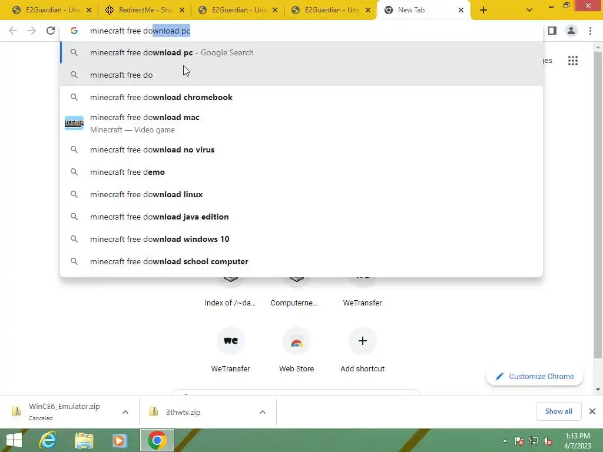Open File Explorer from taskbar
This screenshot has width=603, height=452.
pyautogui.click(x=84, y=440)
